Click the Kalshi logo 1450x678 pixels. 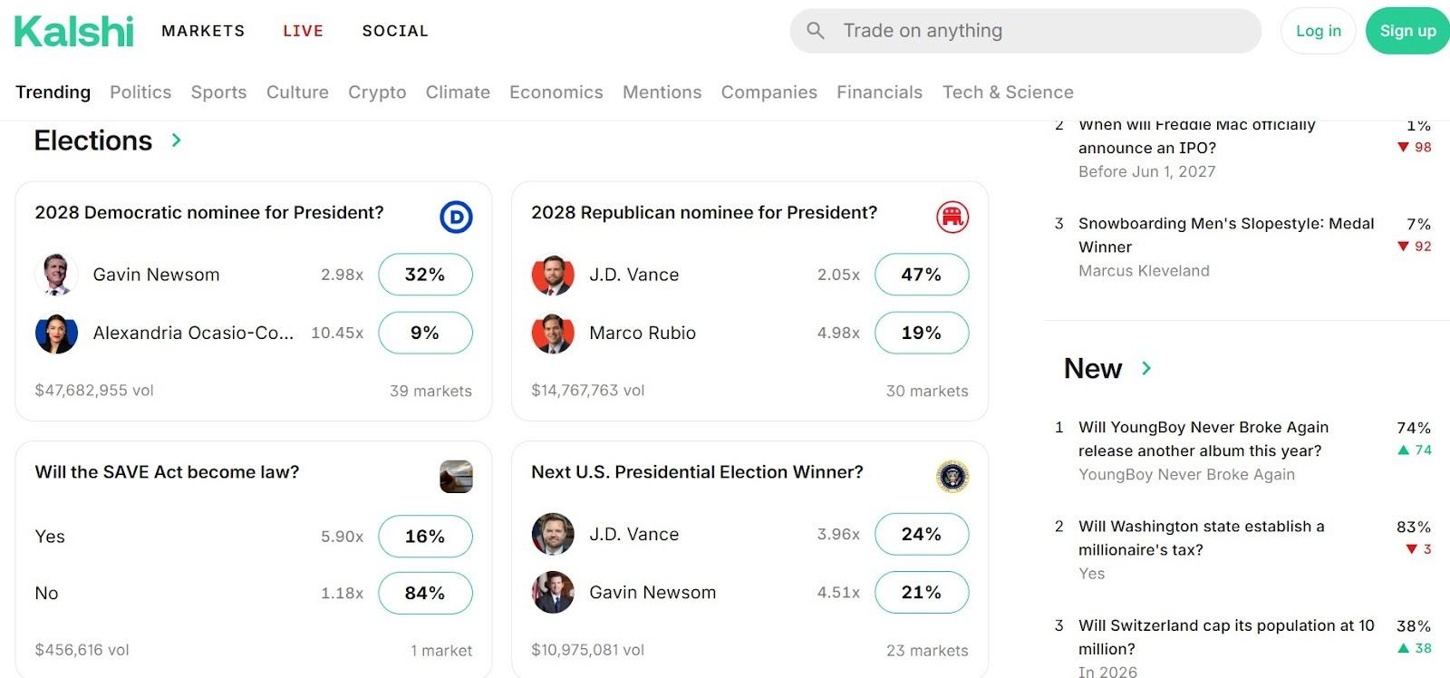tap(74, 31)
